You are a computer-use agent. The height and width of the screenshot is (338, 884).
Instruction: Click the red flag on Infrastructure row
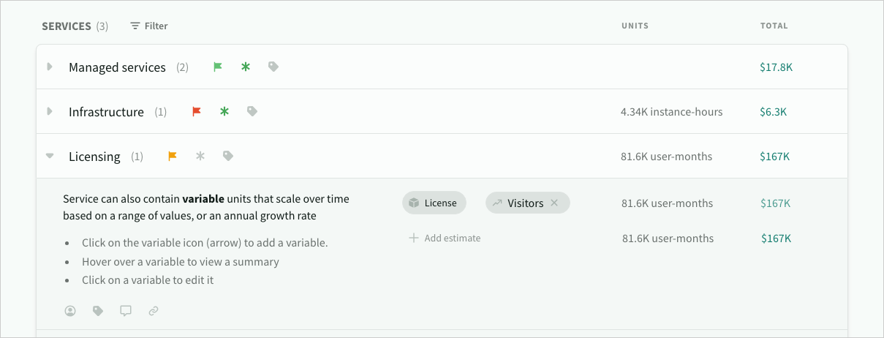pyautogui.click(x=196, y=111)
